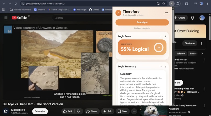Open Allison's bookmarks folder
This screenshot has height=116, width=211.
click(x=20, y=10)
